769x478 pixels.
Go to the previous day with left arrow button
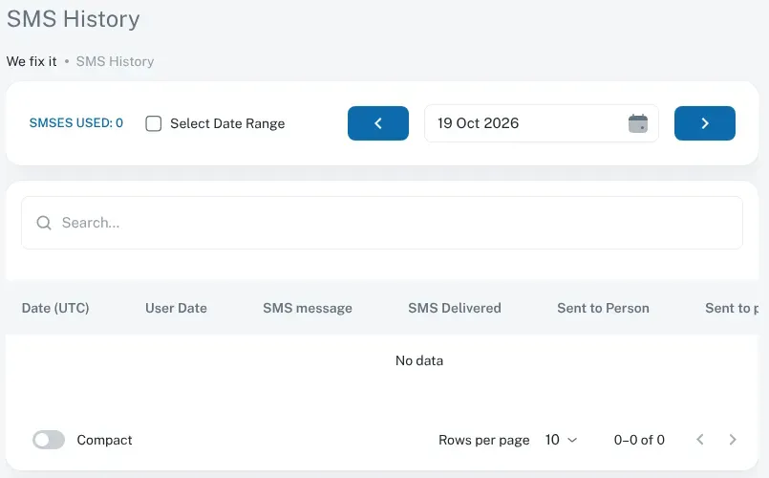(x=377, y=123)
